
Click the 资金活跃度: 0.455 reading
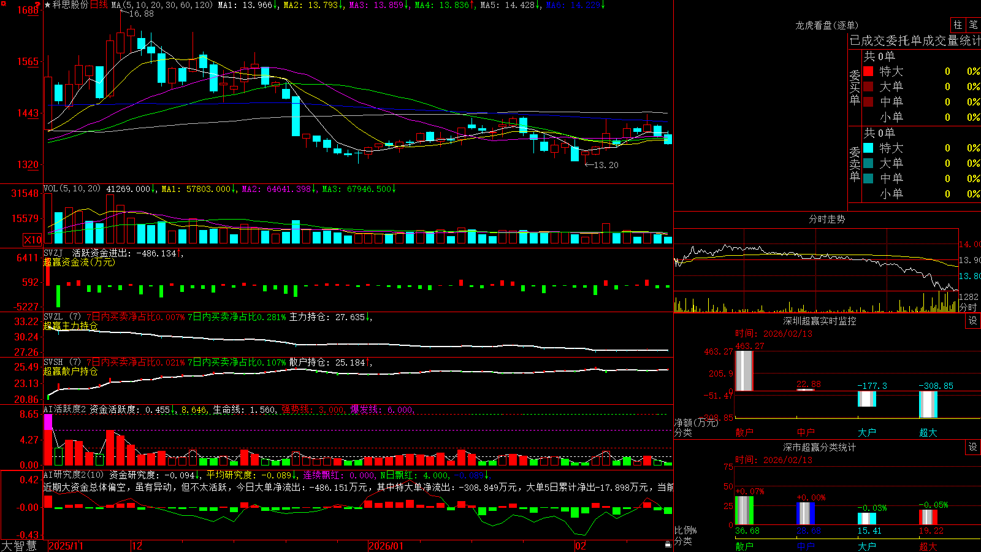click(x=130, y=409)
